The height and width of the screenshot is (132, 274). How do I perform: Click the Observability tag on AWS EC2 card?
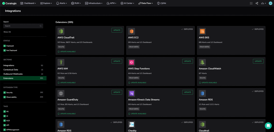(x=134, y=47)
